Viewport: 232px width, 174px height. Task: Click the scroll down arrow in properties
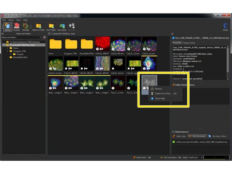[228, 79]
